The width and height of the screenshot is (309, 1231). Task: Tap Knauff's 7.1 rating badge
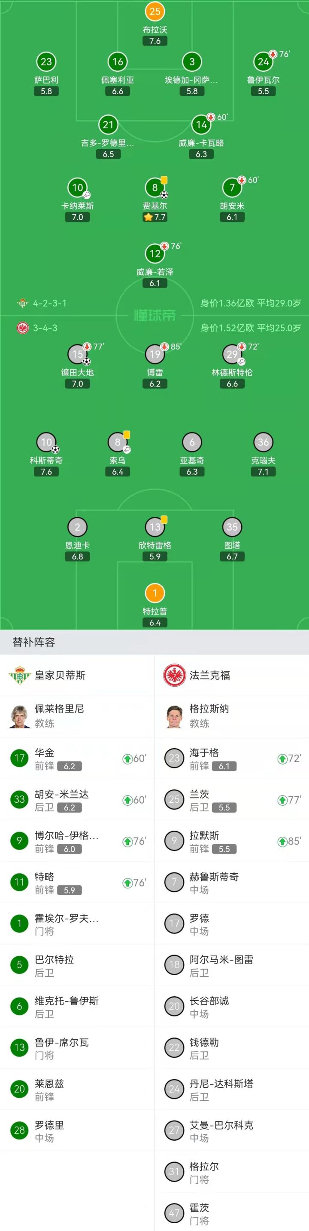(263, 472)
